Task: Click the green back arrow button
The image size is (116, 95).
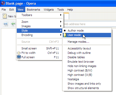Action: [x=13, y=24]
